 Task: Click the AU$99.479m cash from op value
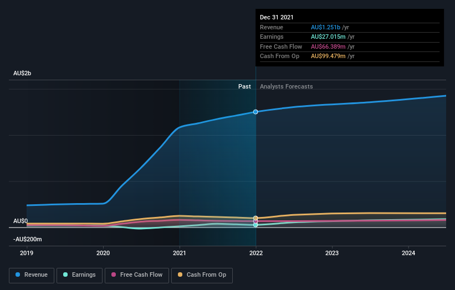coord(328,56)
